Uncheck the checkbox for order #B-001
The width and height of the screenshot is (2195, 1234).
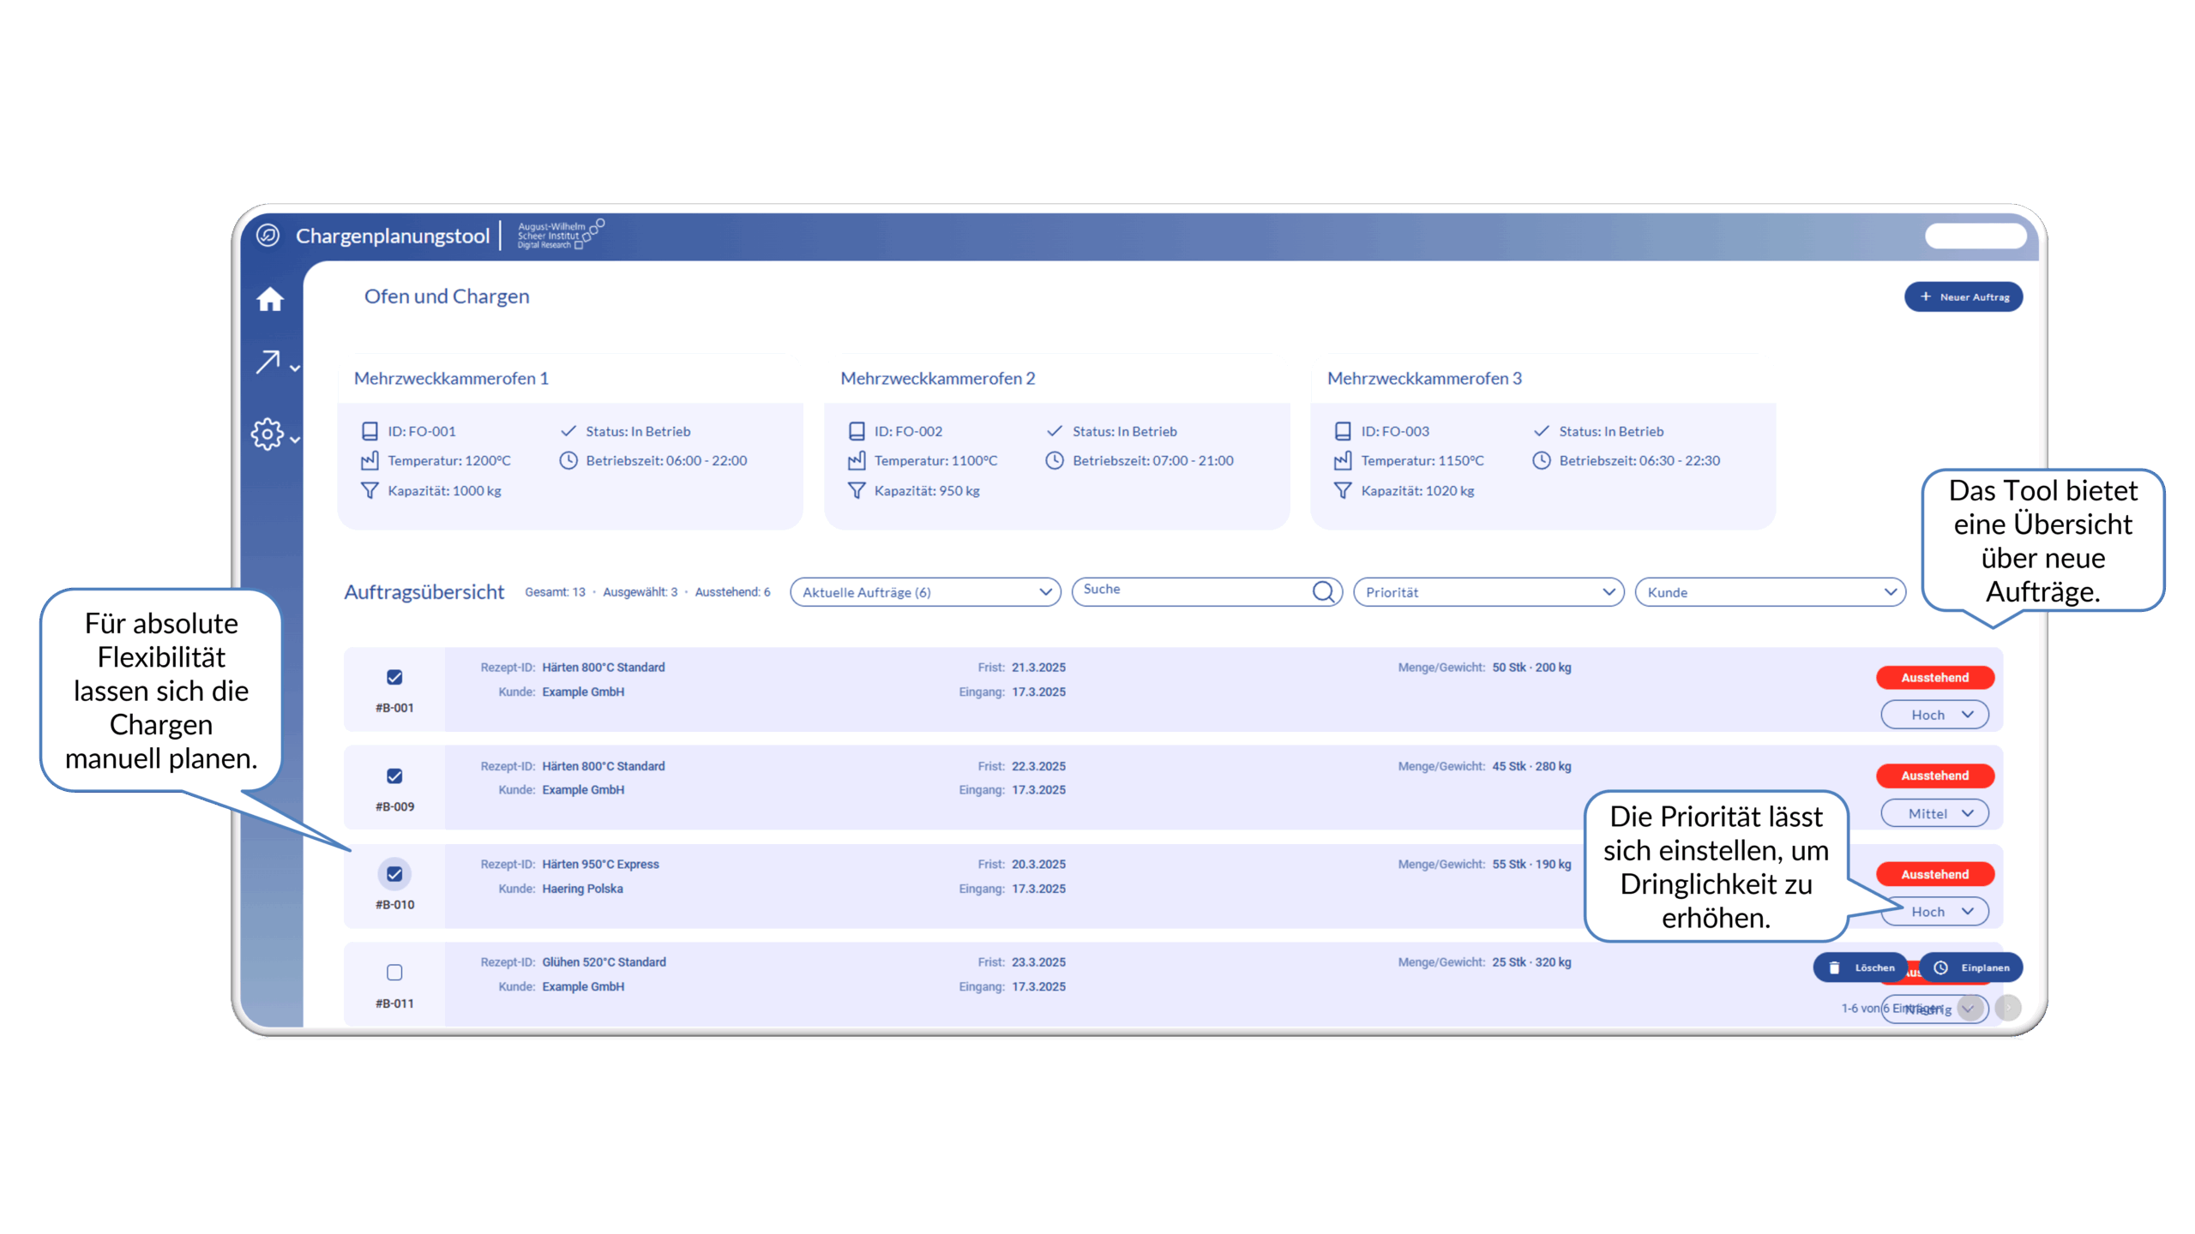(x=394, y=677)
